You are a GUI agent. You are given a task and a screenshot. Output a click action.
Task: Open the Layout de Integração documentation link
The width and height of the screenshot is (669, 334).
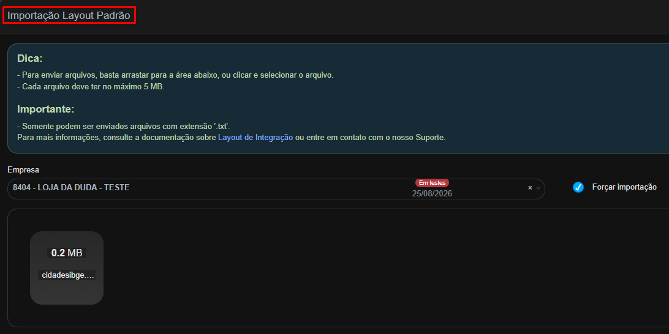[x=255, y=138]
